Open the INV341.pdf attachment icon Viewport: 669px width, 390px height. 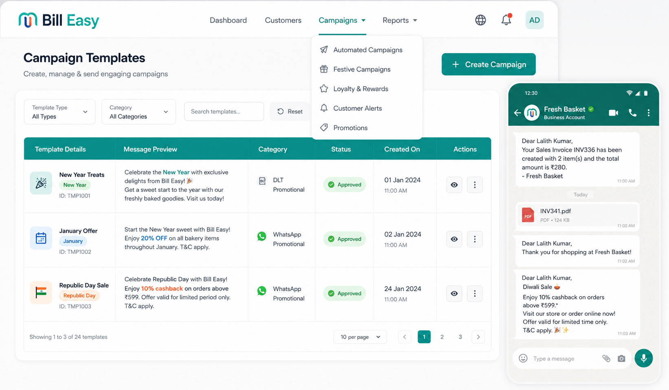(528, 215)
